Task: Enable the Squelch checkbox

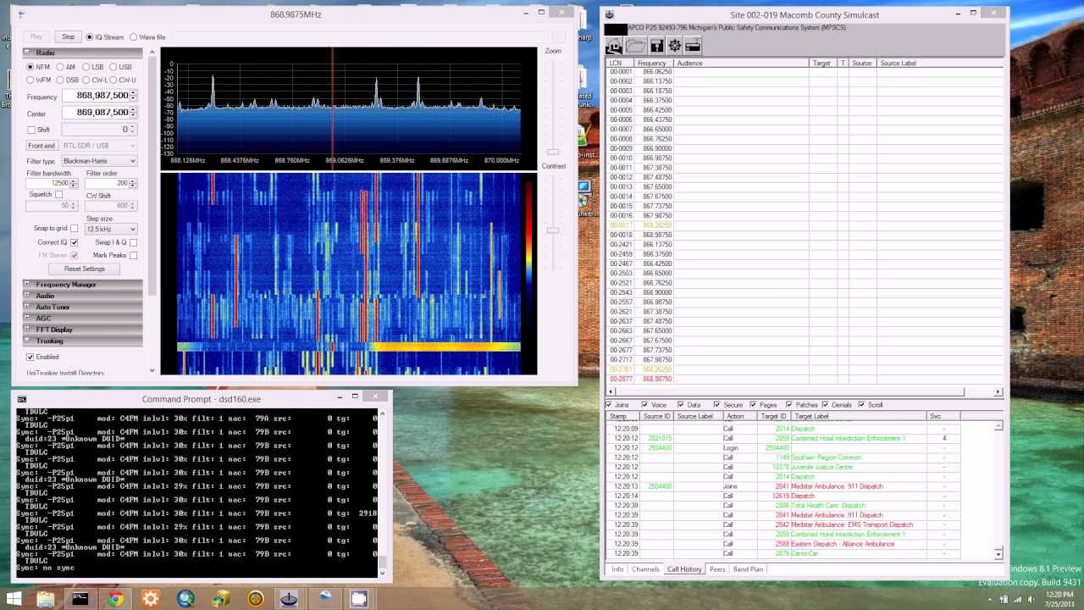Action: pyautogui.click(x=58, y=194)
